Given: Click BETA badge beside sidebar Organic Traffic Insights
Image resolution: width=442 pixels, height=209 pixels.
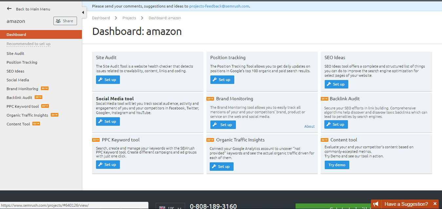Looking at the screenshot, I should (x=54, y=115).
